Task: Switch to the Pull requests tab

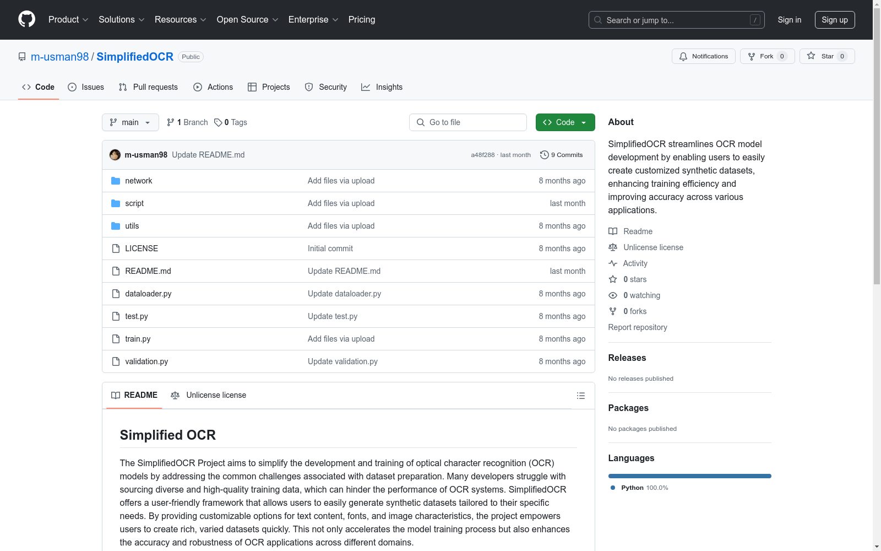Action: (x=148, y=87)
